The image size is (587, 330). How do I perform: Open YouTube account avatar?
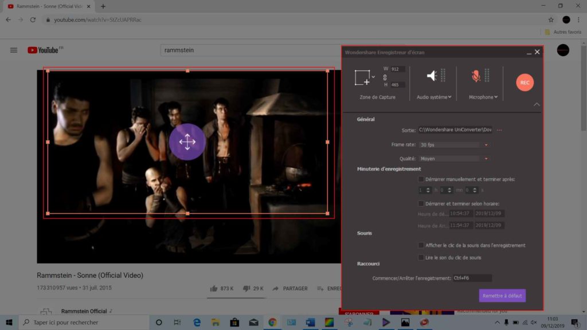pos(563,50)
